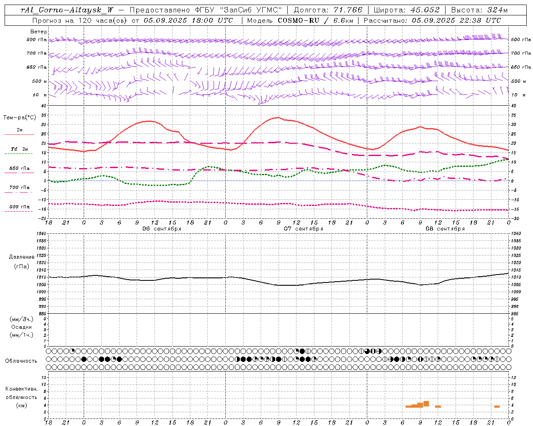Click the Осадки precipitation label
The height and width of the screenshot is (426, 533).
(22, 327)
